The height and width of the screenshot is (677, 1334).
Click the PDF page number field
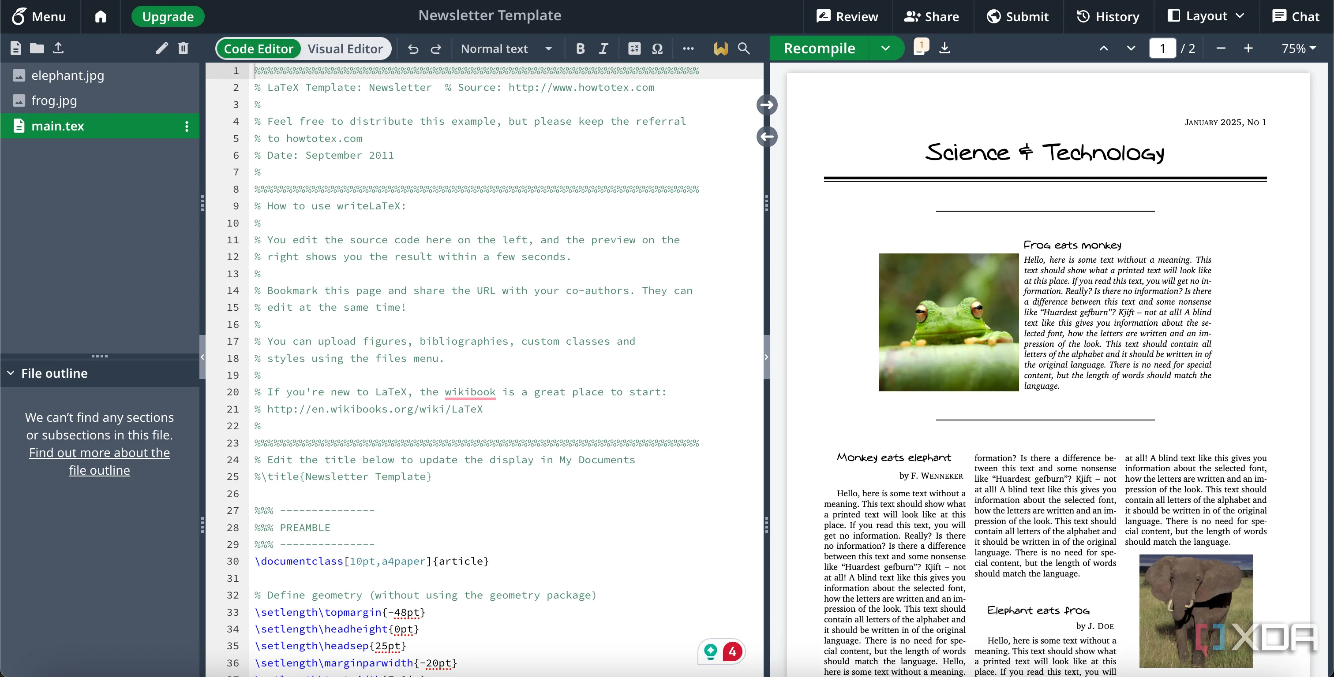click(1162, 48)
